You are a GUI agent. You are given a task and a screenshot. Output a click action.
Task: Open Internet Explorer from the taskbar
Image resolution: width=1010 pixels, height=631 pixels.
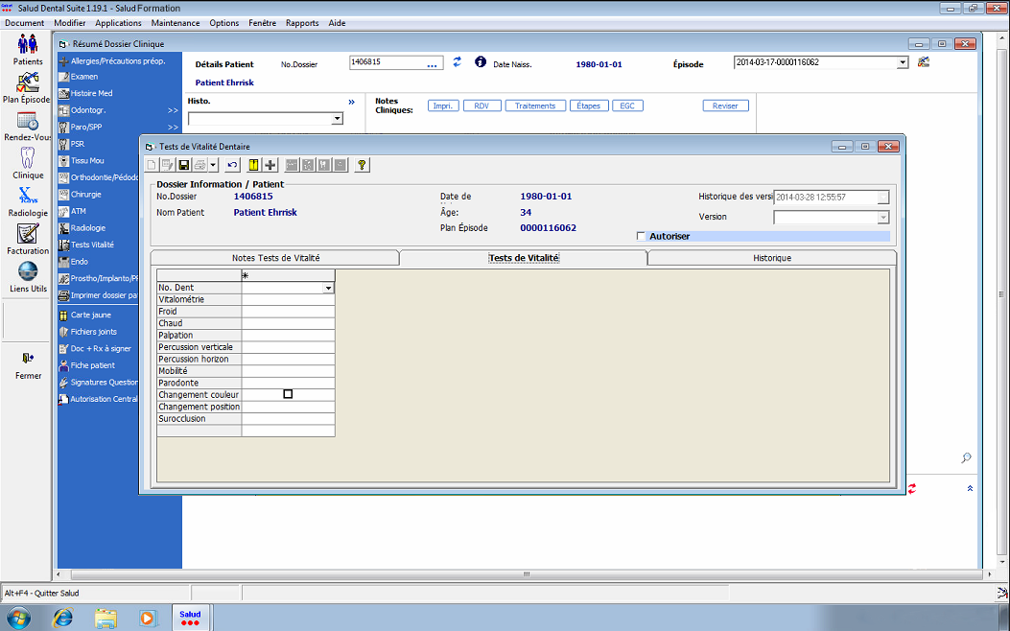click(62, 617)
